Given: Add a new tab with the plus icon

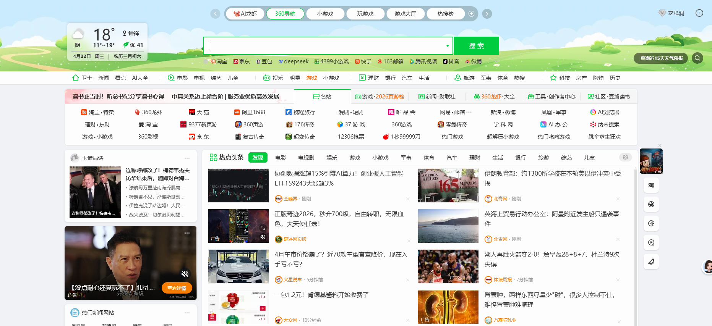Looking at the screenshot, I should click(472, 14).
